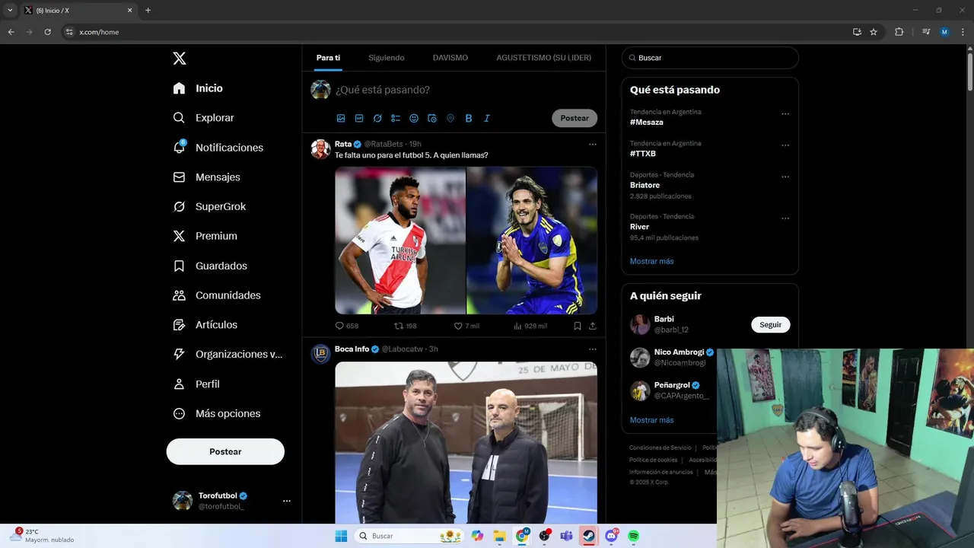974x548 pixels.
Task: Open options for the #TTXB trend
Action: (x=785, y=145)
